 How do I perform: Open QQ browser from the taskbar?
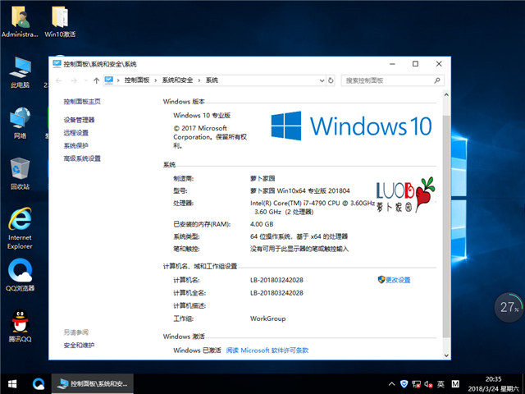pyautogui.click(x=39, y=383)
